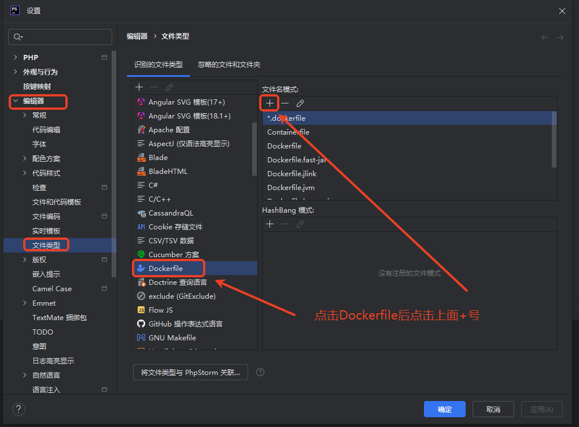Click the add file type plus icon

(139, 87)
